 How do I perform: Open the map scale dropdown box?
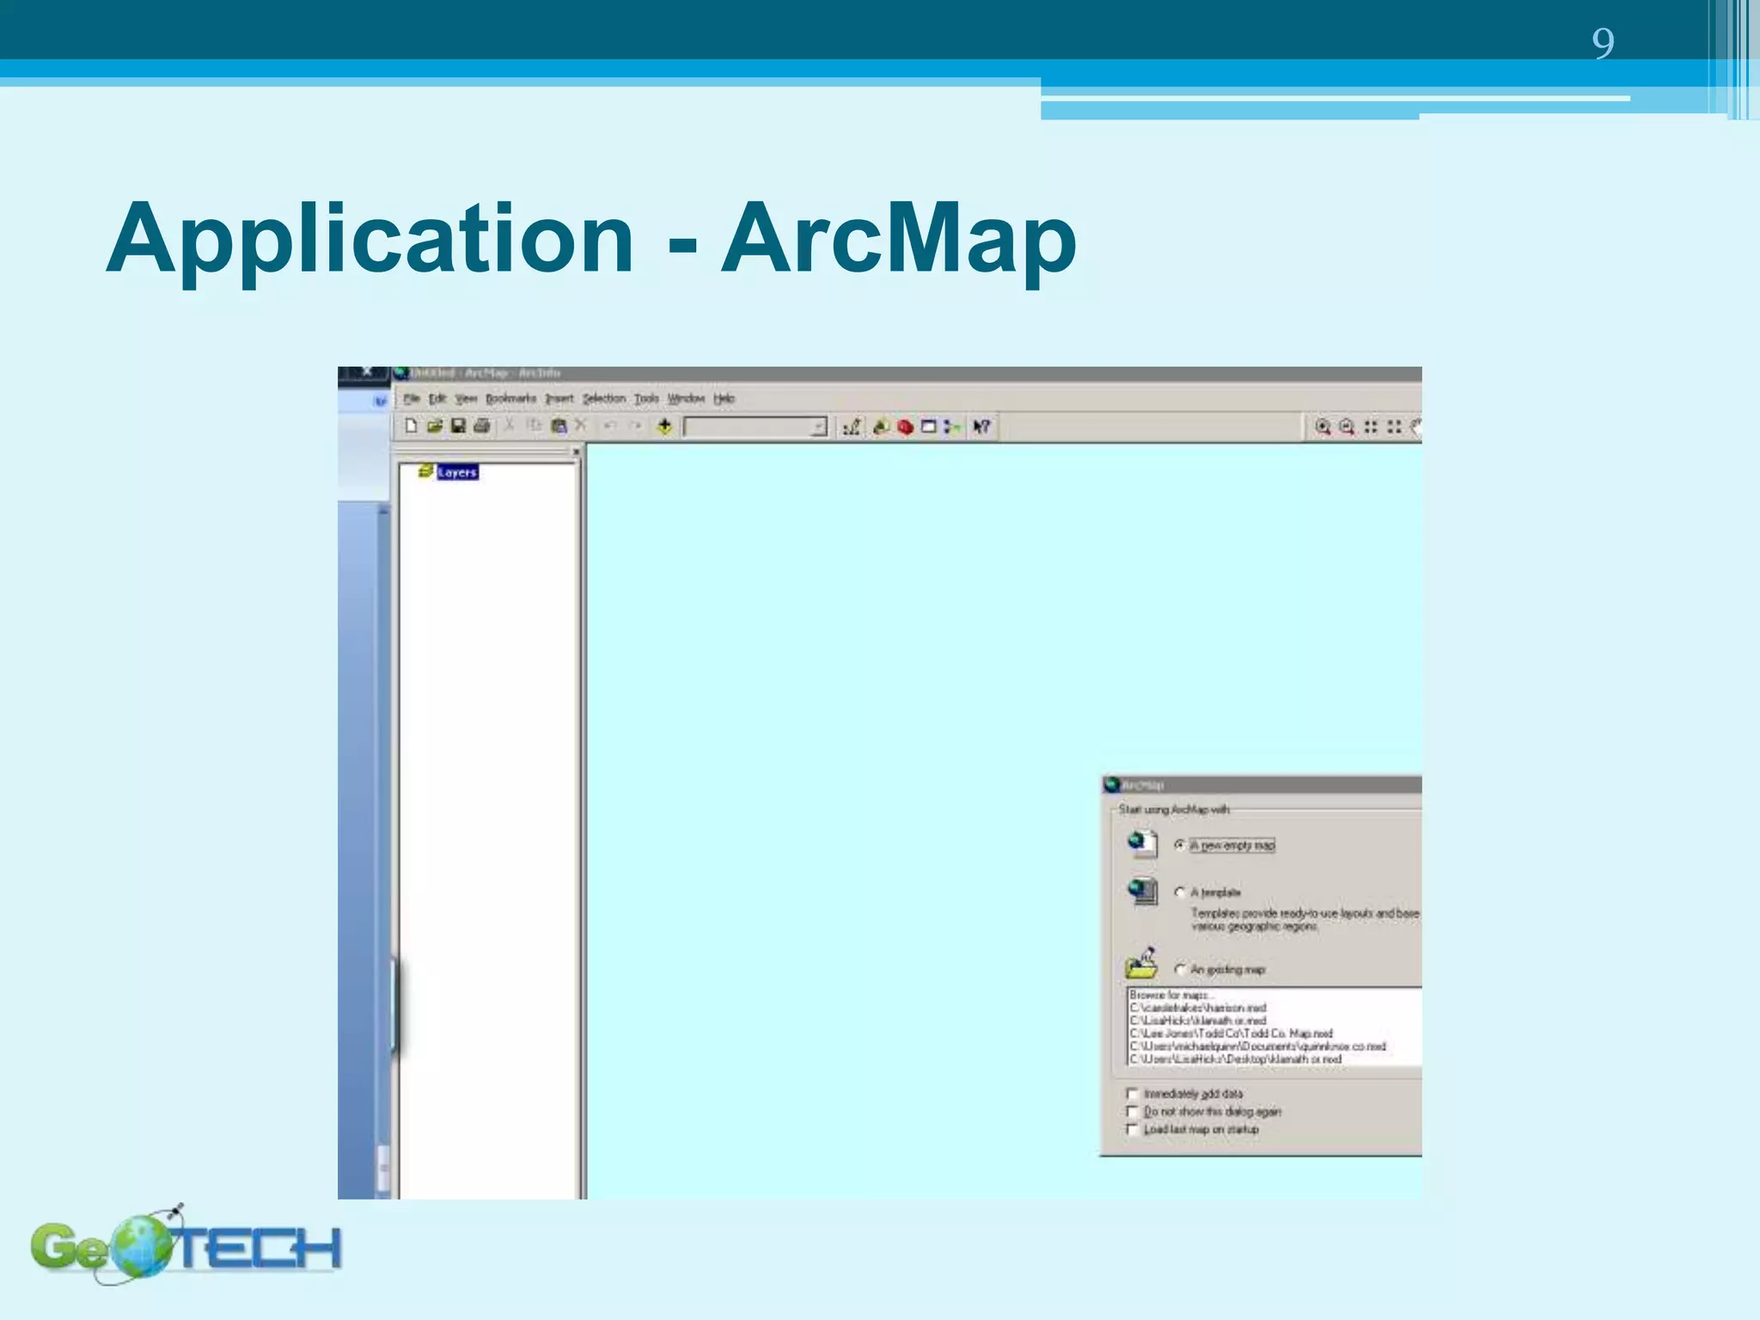(755, 427)
